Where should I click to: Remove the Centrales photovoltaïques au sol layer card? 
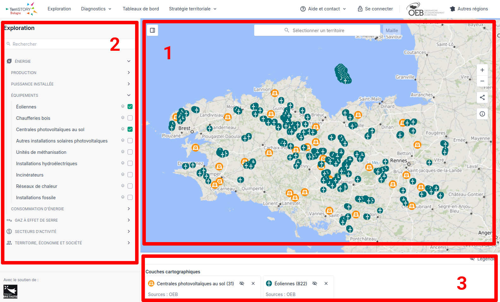[253, 283]
